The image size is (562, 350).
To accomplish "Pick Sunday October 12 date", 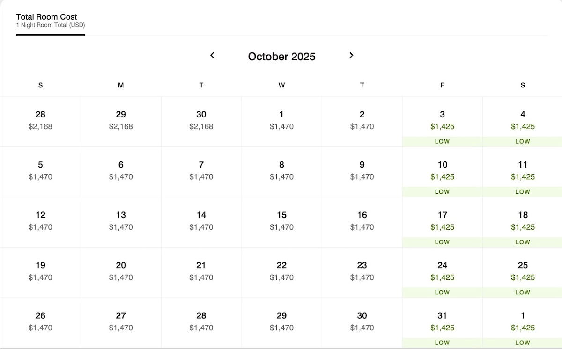I will tap(40, 222).
